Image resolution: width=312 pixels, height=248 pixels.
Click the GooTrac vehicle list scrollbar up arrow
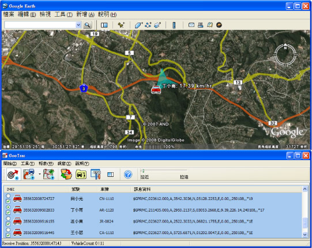[x=305, y=188]
